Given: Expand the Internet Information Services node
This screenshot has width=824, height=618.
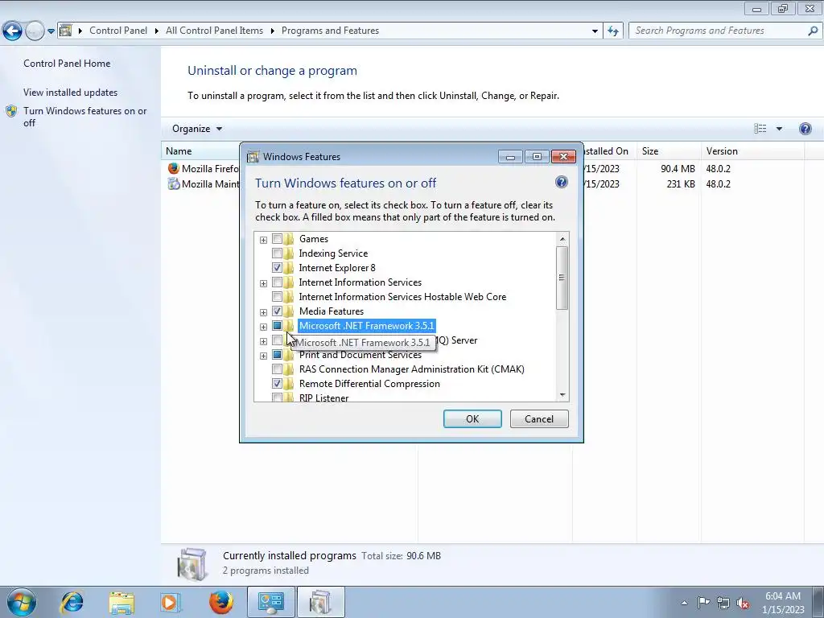Looking at the screenshot, I should 263,283.
